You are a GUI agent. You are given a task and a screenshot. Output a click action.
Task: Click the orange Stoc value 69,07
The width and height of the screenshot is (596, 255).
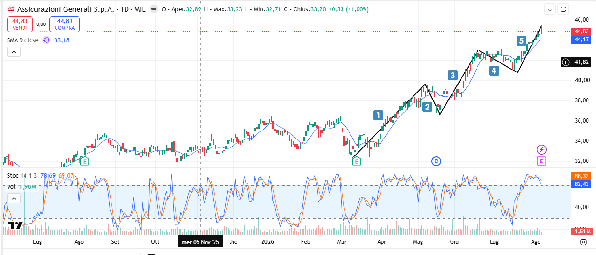click(x=66, y=176)
